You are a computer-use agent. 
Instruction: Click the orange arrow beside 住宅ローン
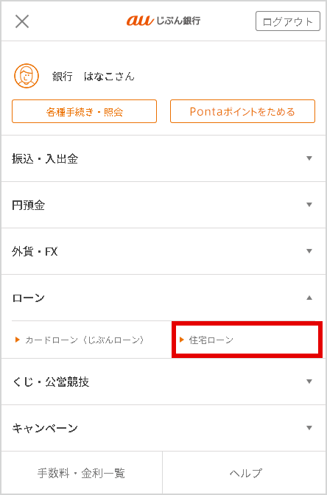click(182, 340)
